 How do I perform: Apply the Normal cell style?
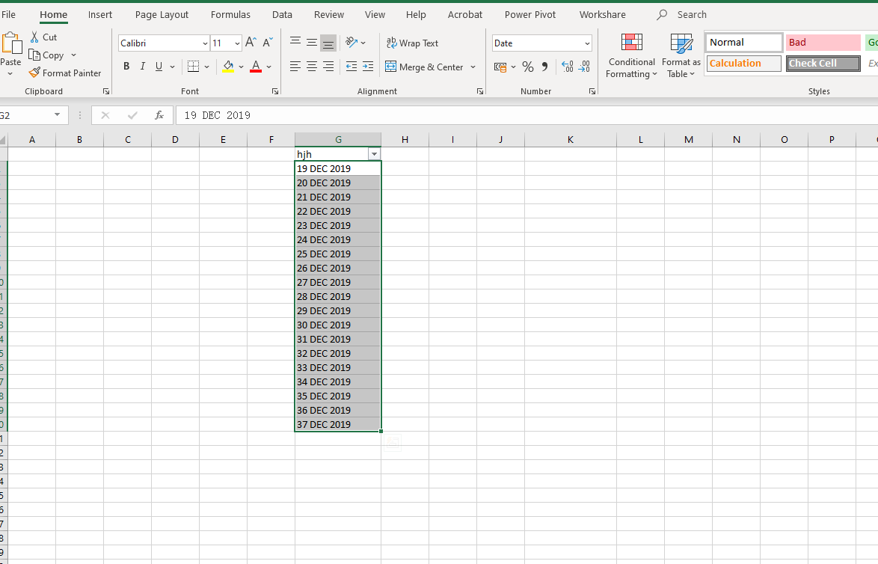tap(744, 43)
